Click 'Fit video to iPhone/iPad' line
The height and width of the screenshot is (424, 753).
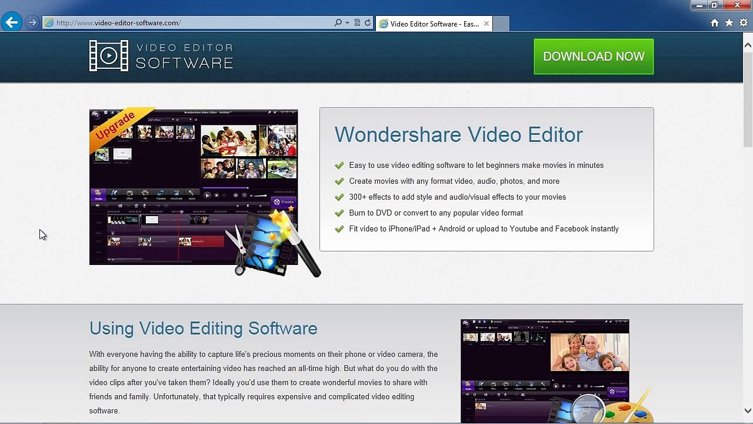point(484,229)
